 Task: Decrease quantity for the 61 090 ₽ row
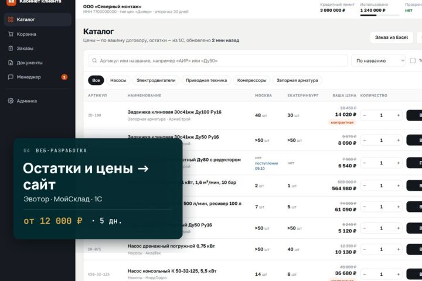click(x=365, y=207)
